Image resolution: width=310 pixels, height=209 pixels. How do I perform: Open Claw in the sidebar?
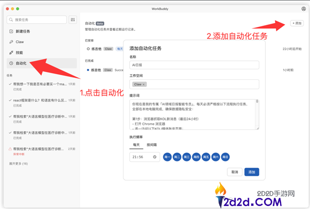(20, 42)
